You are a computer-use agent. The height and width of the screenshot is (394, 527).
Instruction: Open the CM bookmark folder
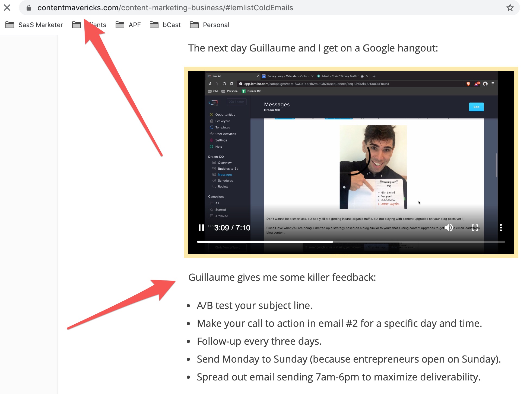[x=213, y=91]
